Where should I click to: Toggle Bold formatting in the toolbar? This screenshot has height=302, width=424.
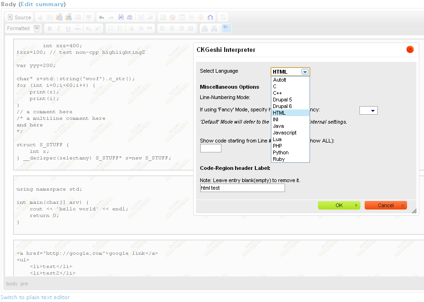[x=49, y=29]
